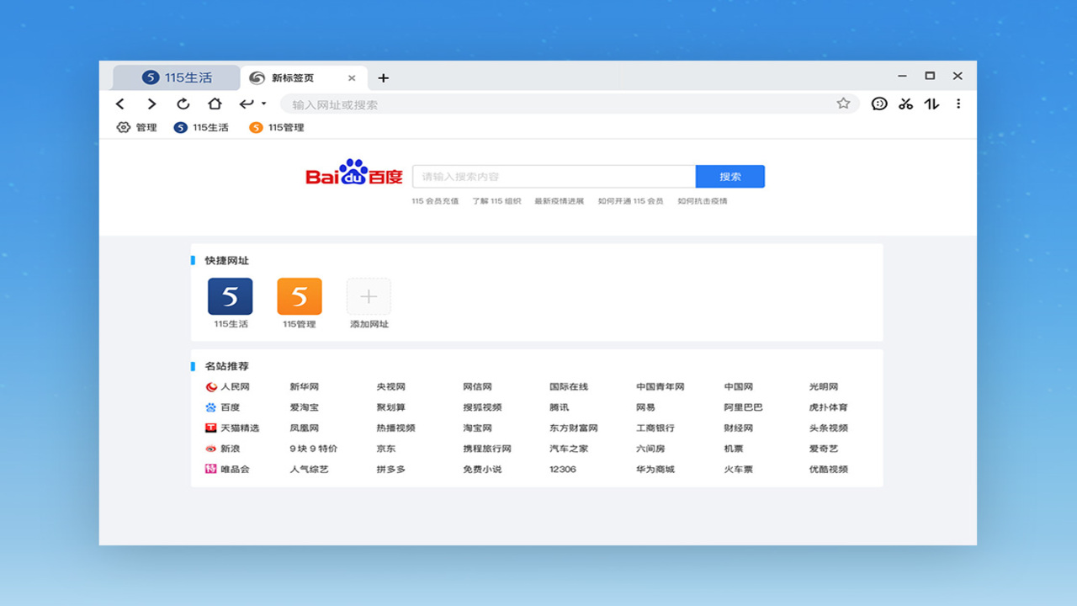Reload the current page
The width and height of the screenshot is (1077, 606).
pyautogui.click(x=183, y=104)
